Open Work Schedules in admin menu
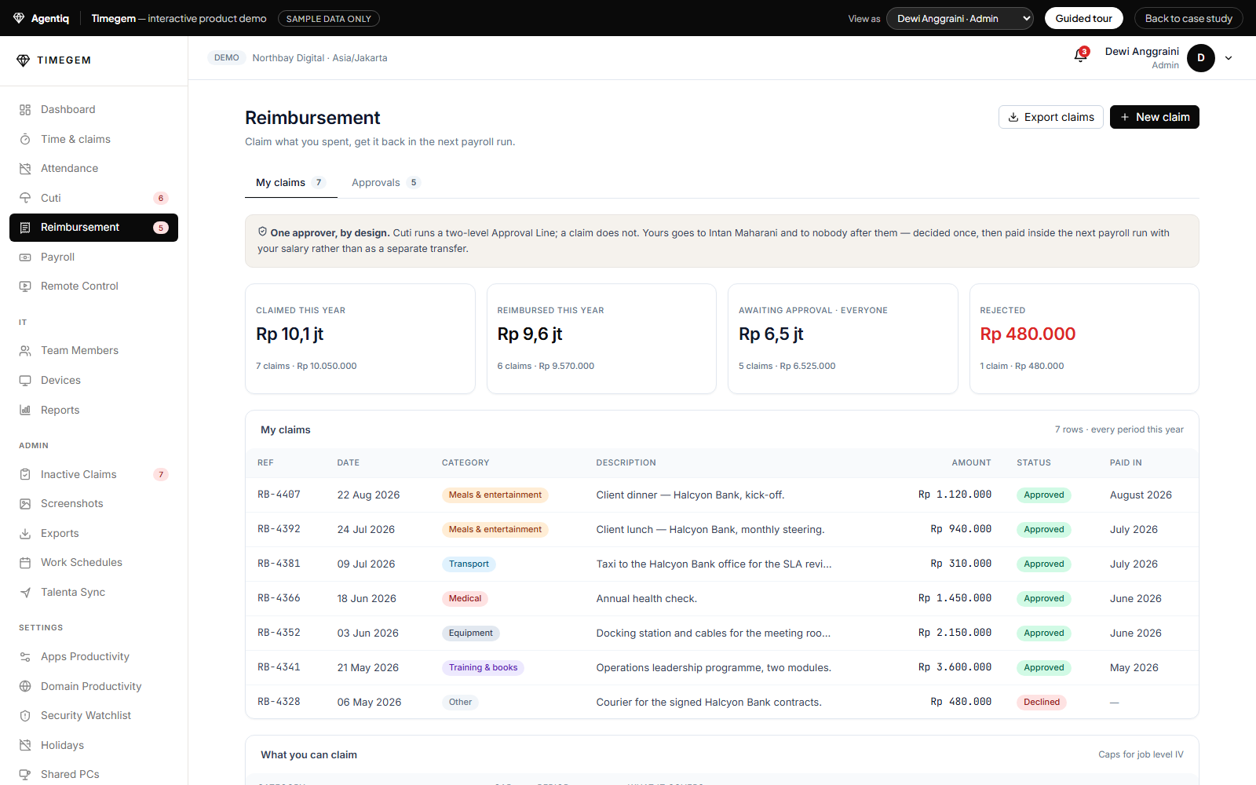 tap(94, 563)
